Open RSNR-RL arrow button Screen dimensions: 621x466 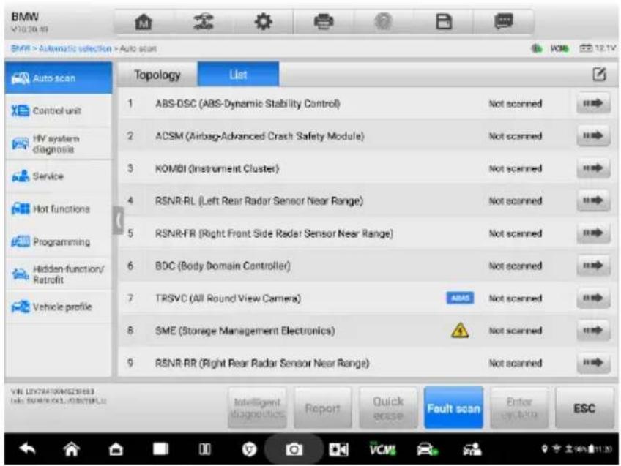(x=593, y=200)
